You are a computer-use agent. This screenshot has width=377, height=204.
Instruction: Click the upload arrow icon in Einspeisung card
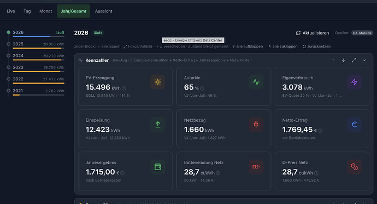[x=158, y=124]
